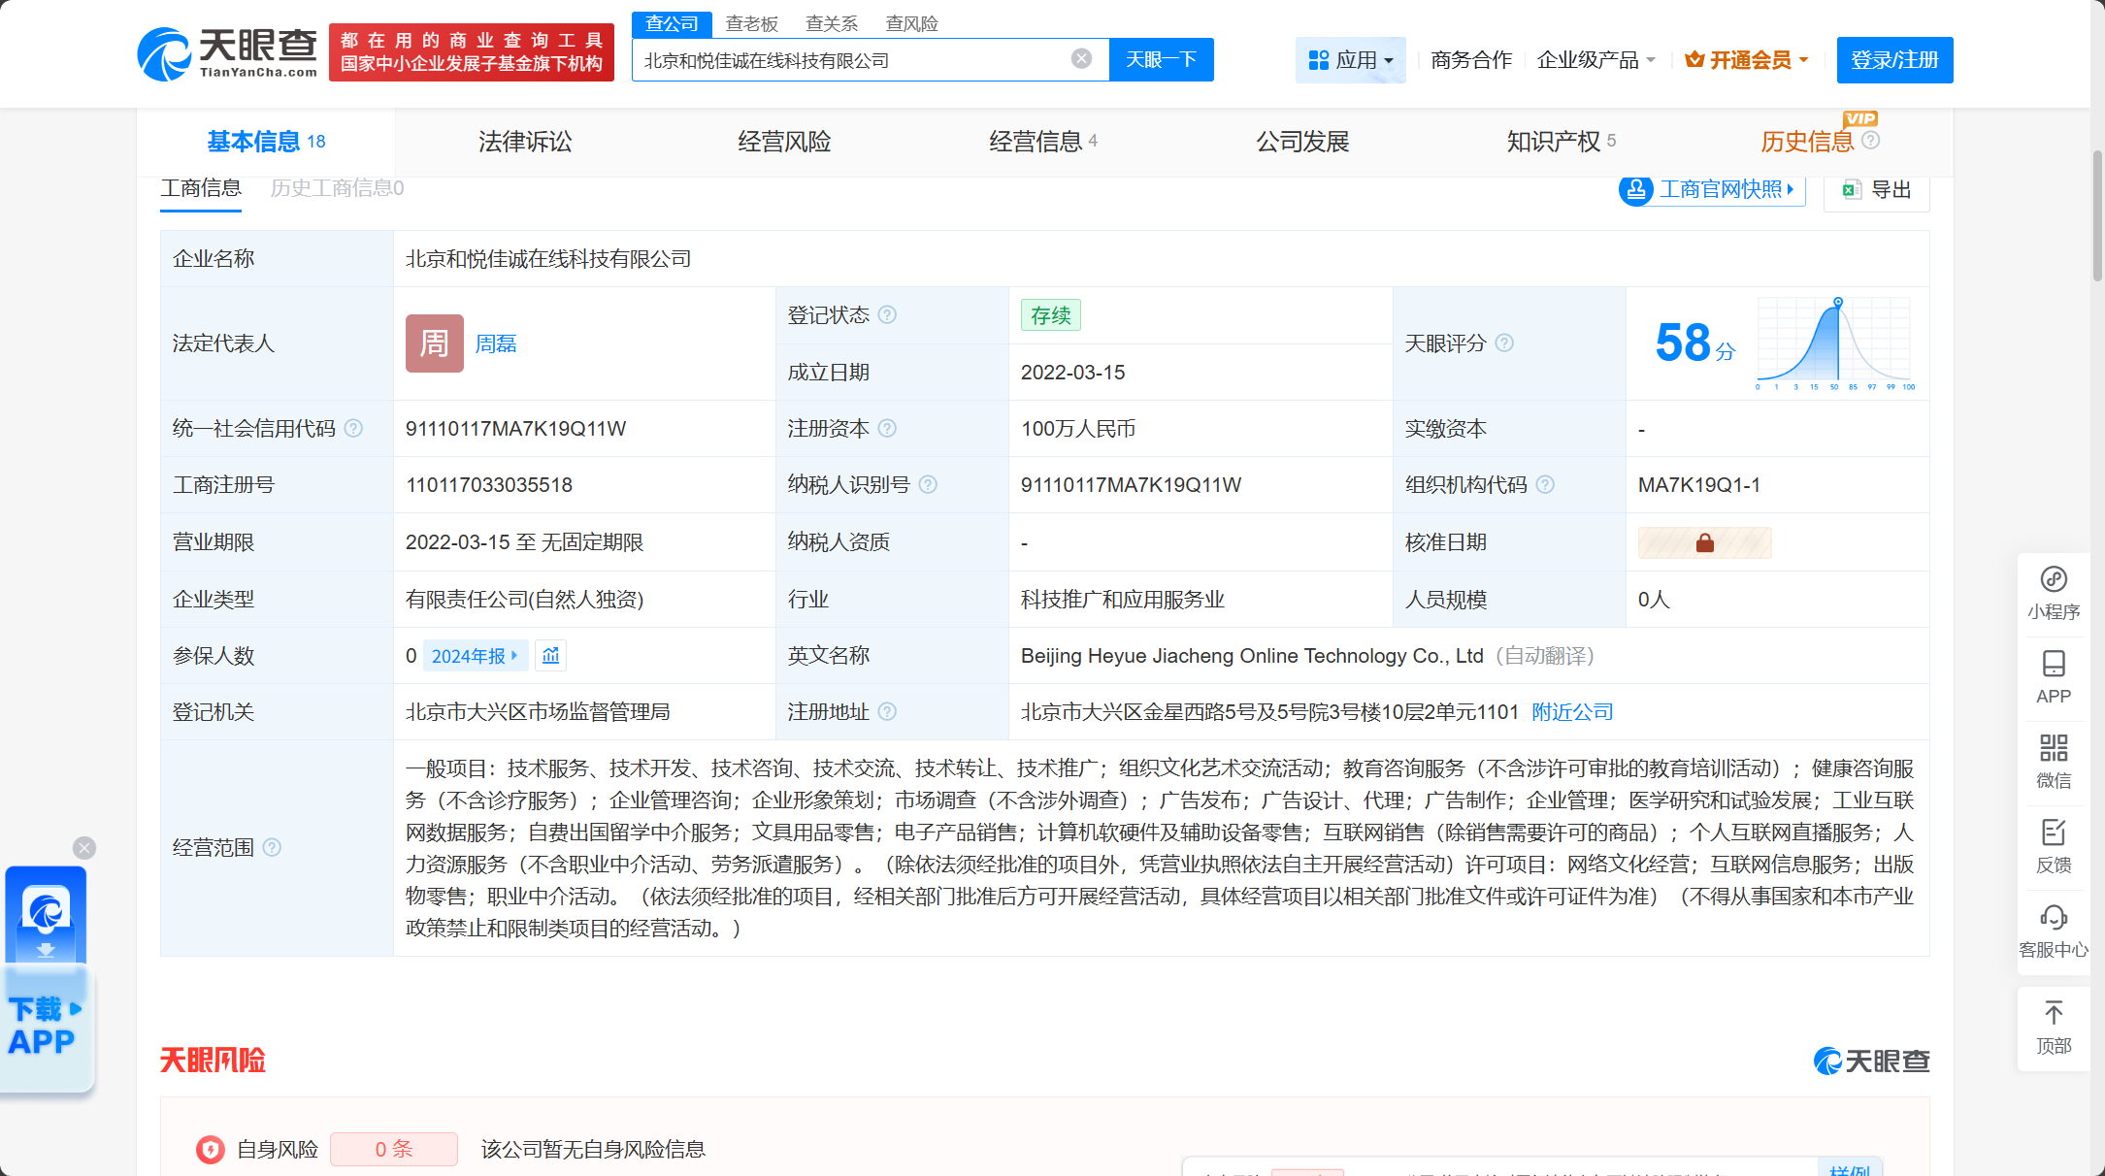
Task: Expand the 企业级产品 dropdown
Action: click(1595, 60)
